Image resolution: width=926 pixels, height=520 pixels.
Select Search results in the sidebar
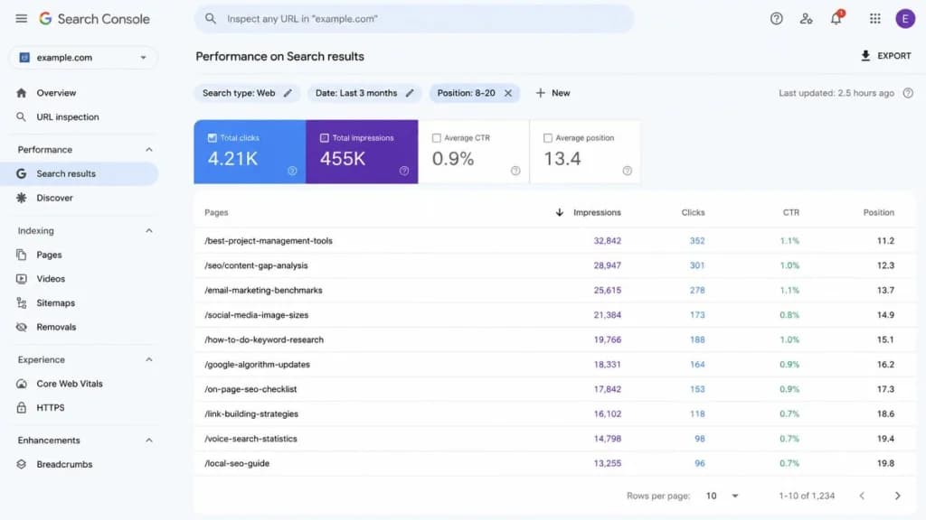80,174
